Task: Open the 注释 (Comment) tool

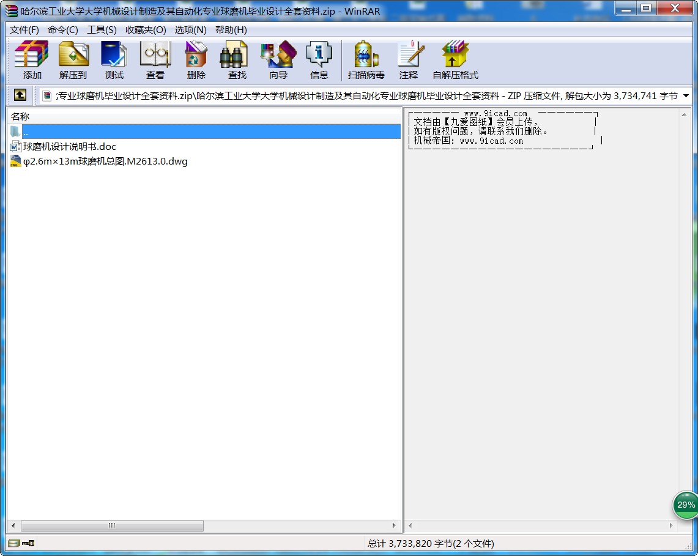Action: [x=409, y=60]
